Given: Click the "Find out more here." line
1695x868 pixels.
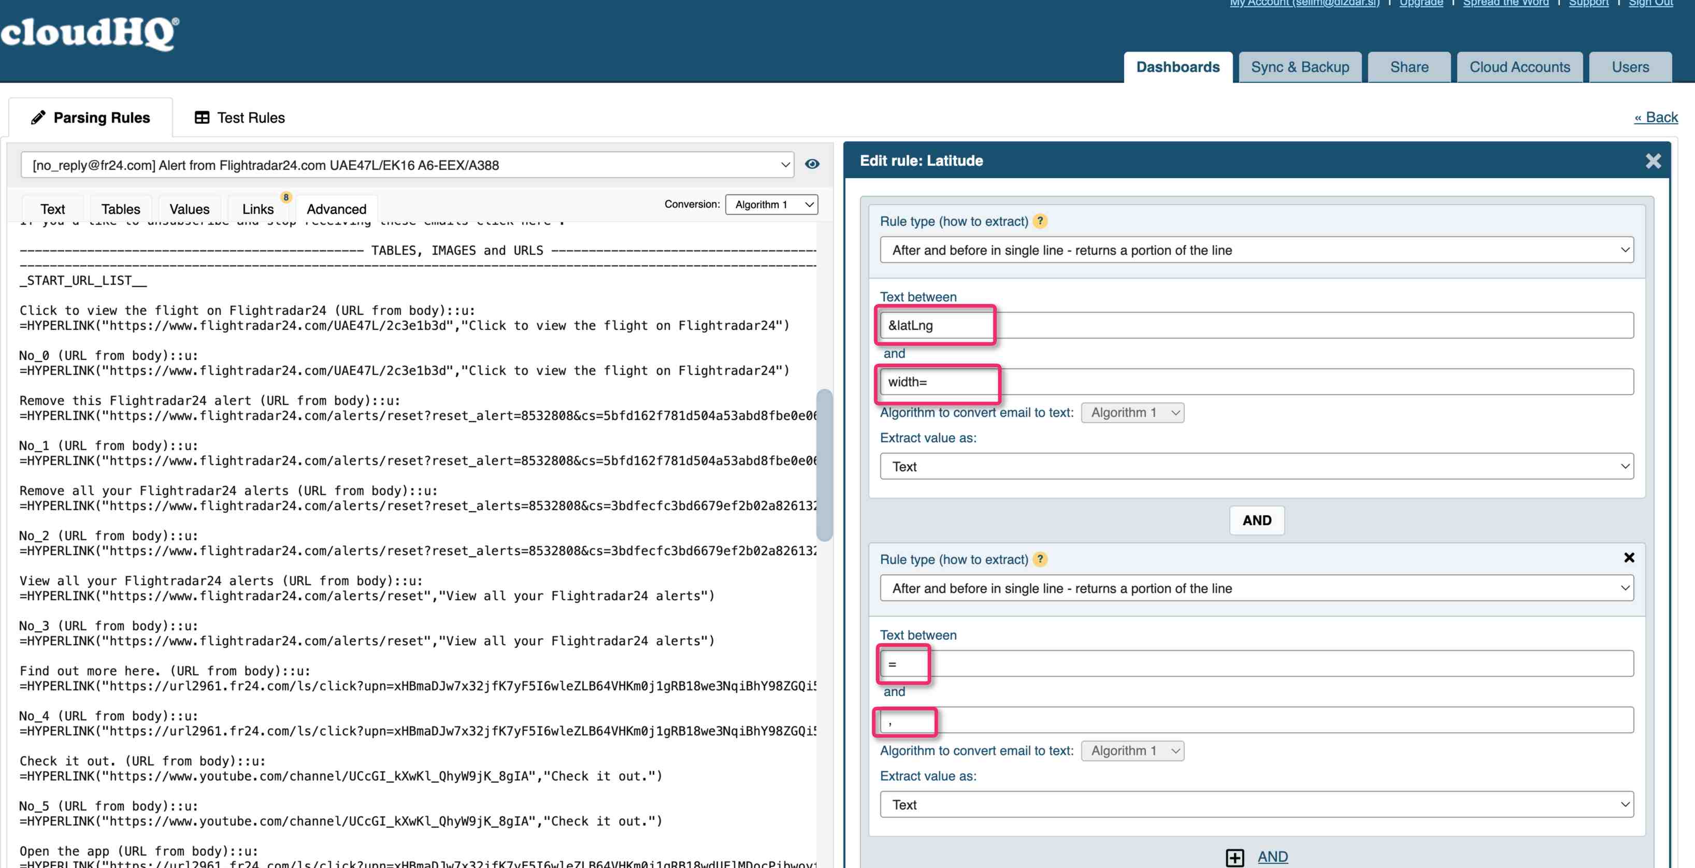Looking at the screenshot, I should click(165, 671).
